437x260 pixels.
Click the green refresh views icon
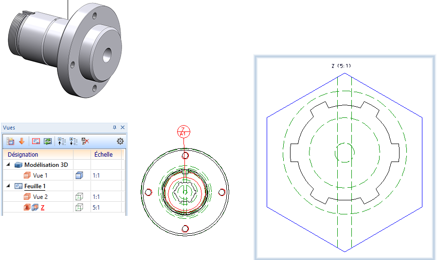click(x=48, y=141)
